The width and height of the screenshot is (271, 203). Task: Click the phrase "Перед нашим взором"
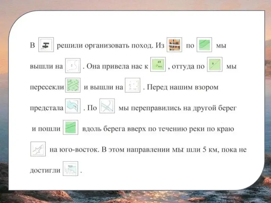pyautogui.click(x=183, y=87)
